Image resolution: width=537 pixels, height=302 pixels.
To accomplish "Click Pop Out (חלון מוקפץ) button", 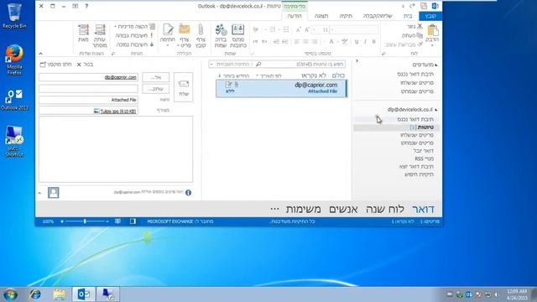I will [55, 65].
